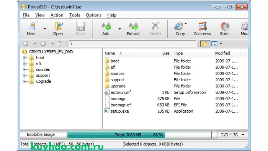The height and width of the screenshot is (151, 268).
Task: Click the New image toolbar icon
Action: point(31,28)
